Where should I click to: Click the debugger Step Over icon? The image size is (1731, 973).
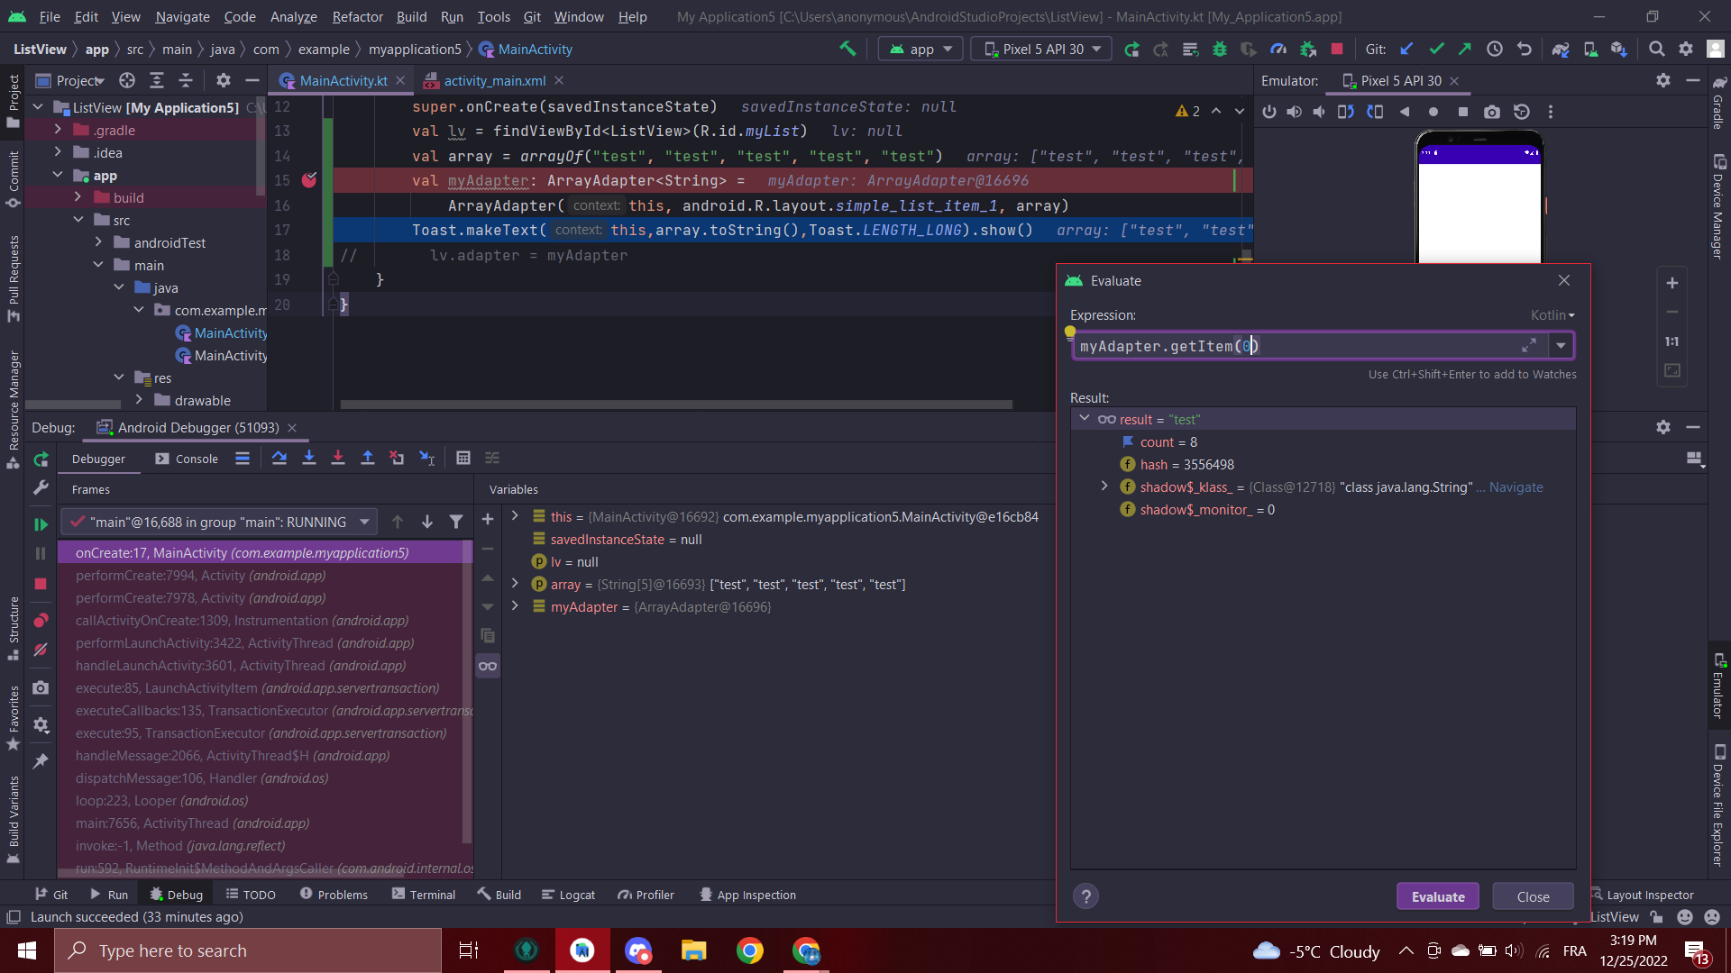tap(279, 458)
